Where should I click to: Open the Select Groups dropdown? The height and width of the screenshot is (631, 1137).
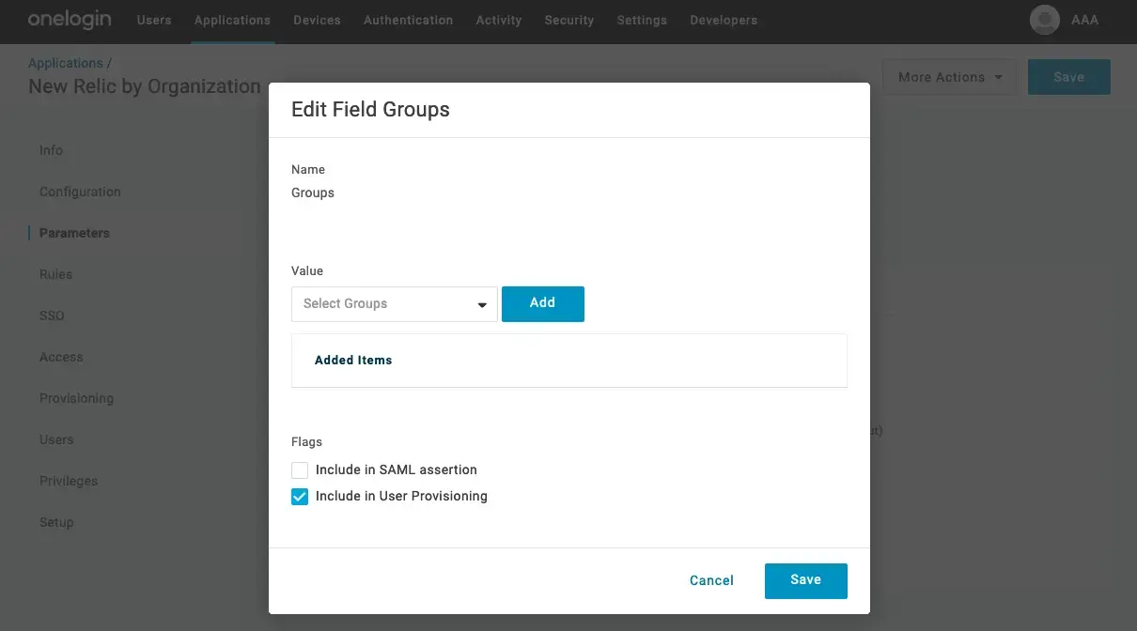394,303
